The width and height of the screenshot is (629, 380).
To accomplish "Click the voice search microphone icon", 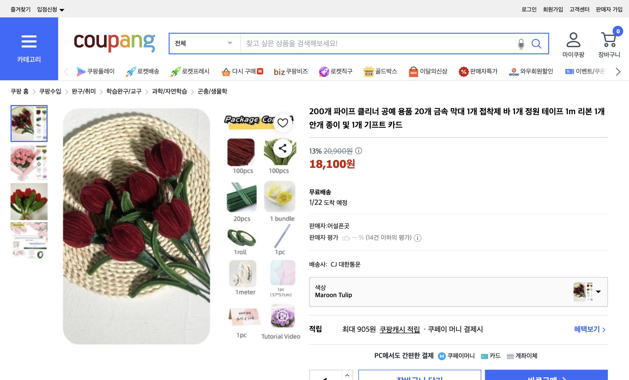I will click(521, 44).
